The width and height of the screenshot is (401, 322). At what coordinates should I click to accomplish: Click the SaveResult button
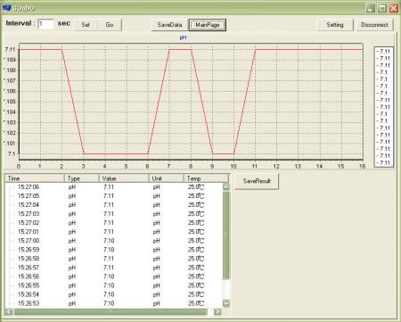(257, 181)
